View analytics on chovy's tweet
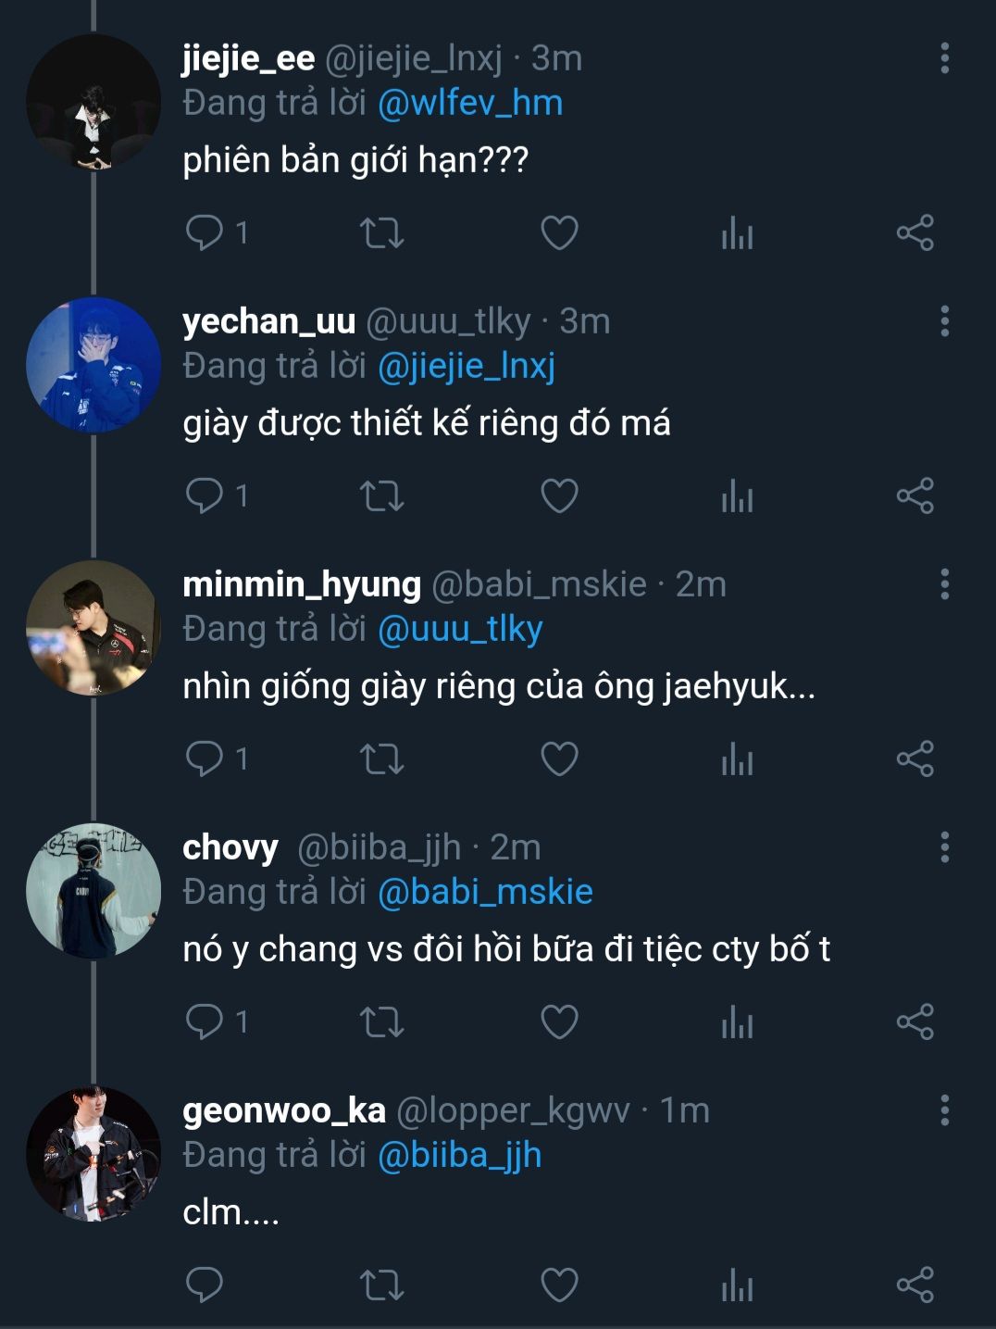The height and width of the screenshot is (1329, 996). [737, 1022]
